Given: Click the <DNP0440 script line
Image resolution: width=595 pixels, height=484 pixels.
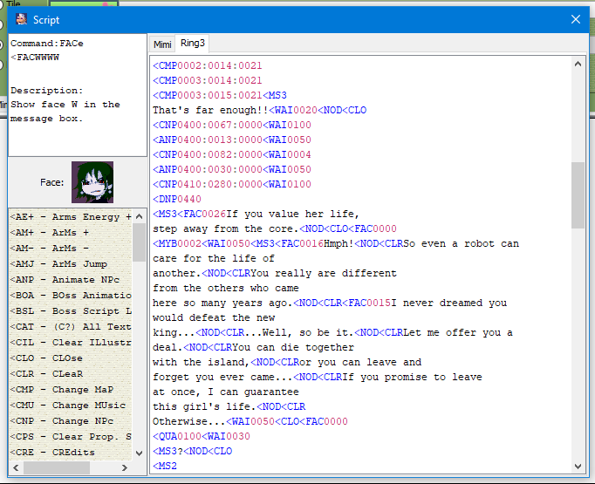Looking at the screenshot, I should [x=177, y=199].
